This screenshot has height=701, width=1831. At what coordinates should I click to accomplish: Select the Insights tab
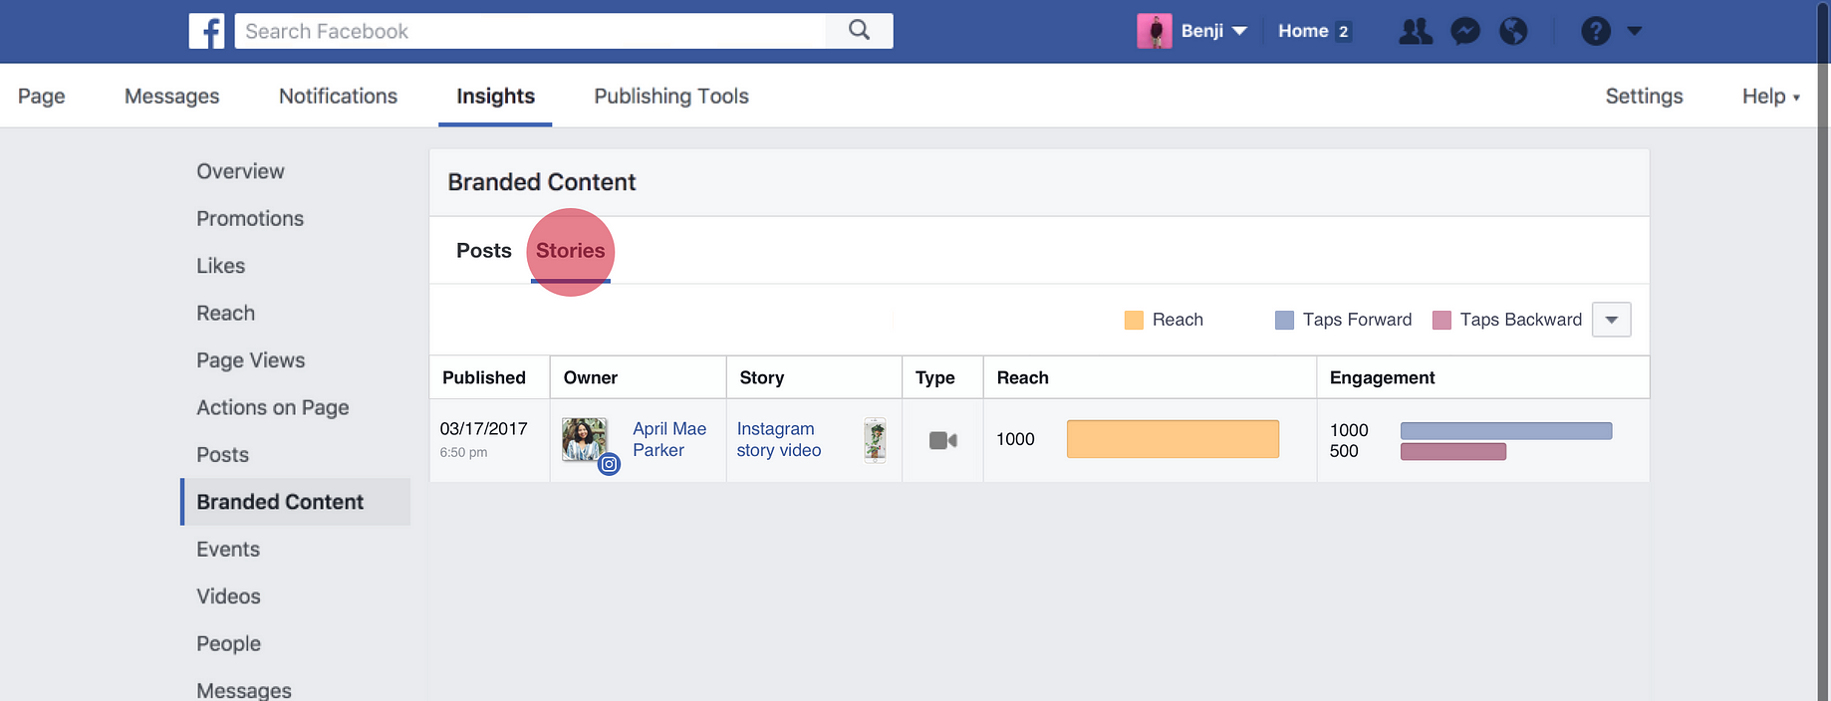495,97
